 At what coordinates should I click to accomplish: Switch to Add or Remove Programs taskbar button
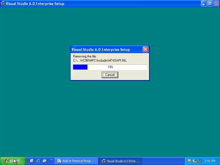tap(76, 161)
